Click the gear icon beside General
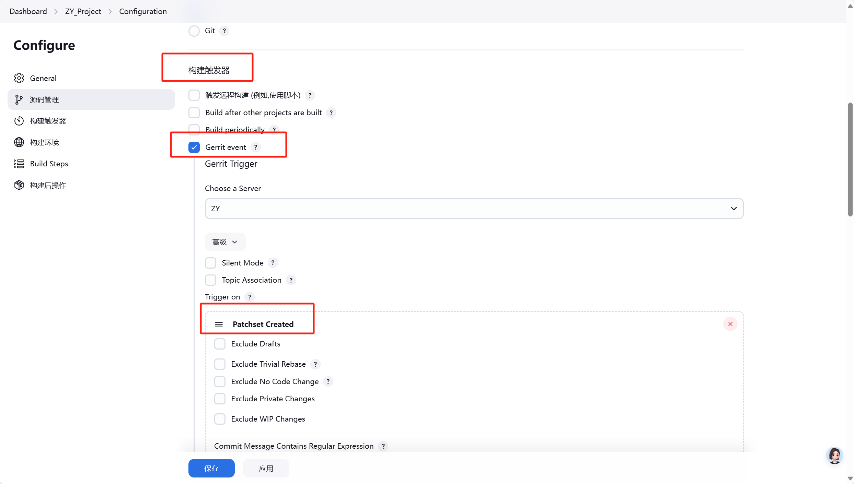 point(19,78)
